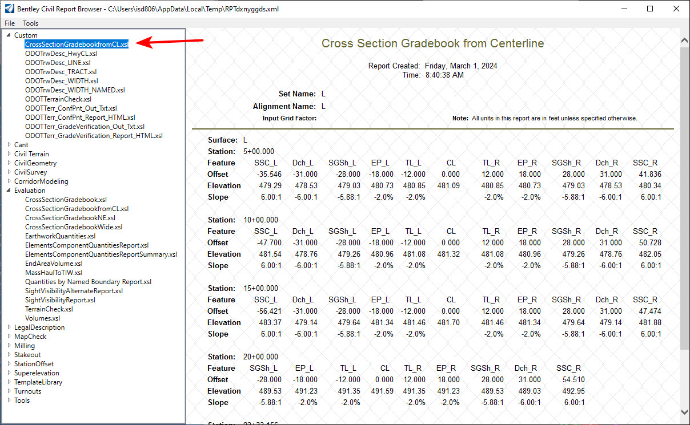This screenshot has width=690, height=425.
Task: Open the Tools menu
Action: click(x=30, y=23)
